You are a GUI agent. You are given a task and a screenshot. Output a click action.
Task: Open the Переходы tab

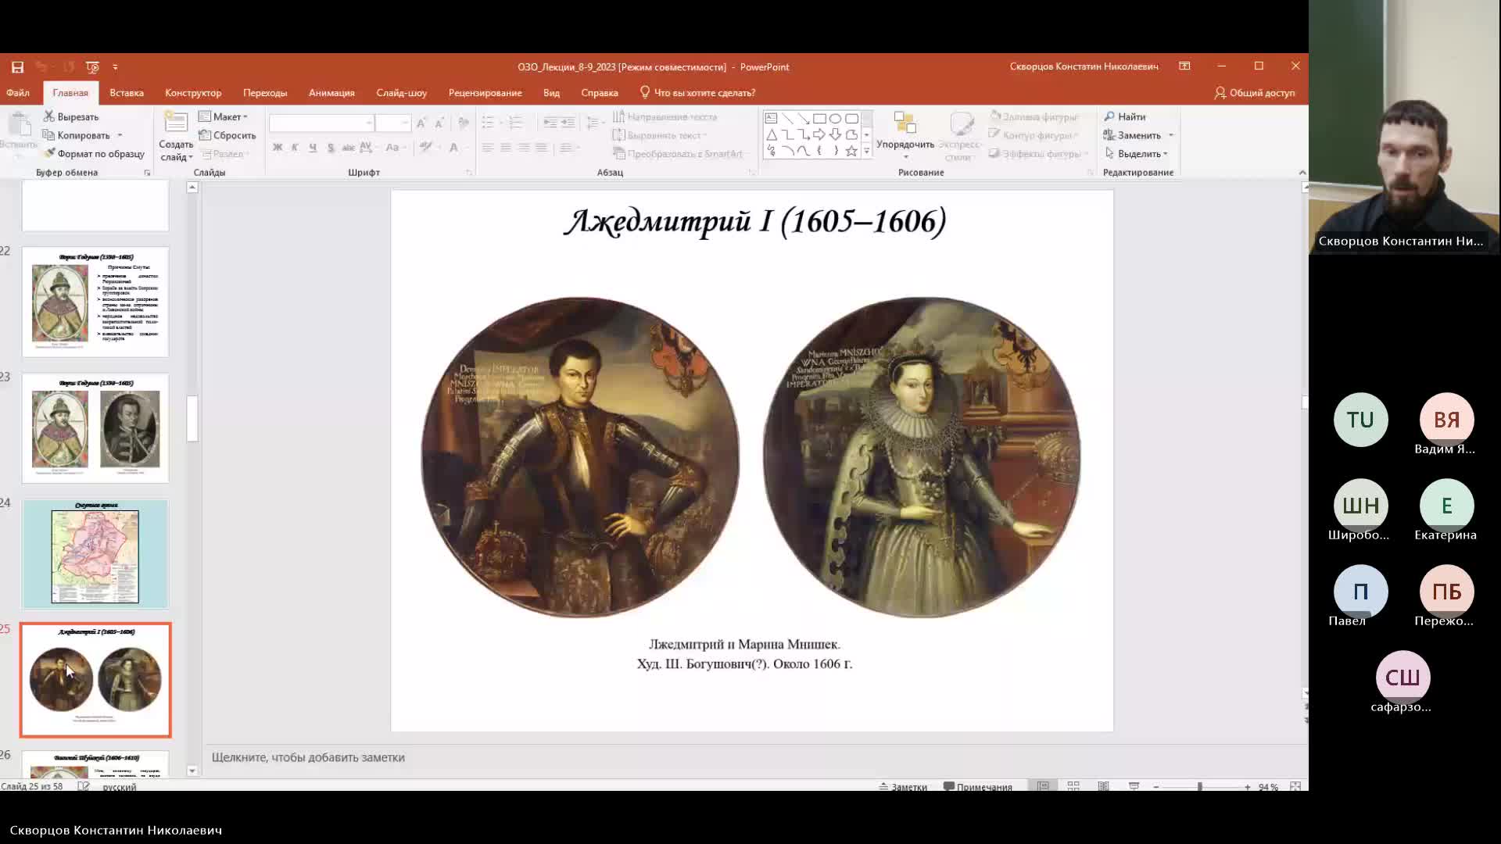click(265, 93)
